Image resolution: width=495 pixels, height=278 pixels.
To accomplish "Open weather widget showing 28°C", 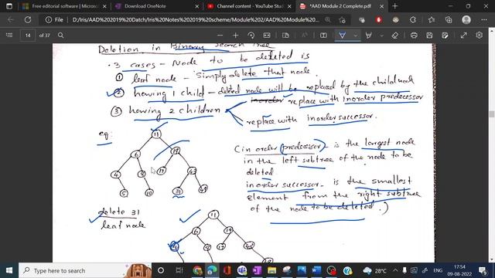I will click(374, 270).
